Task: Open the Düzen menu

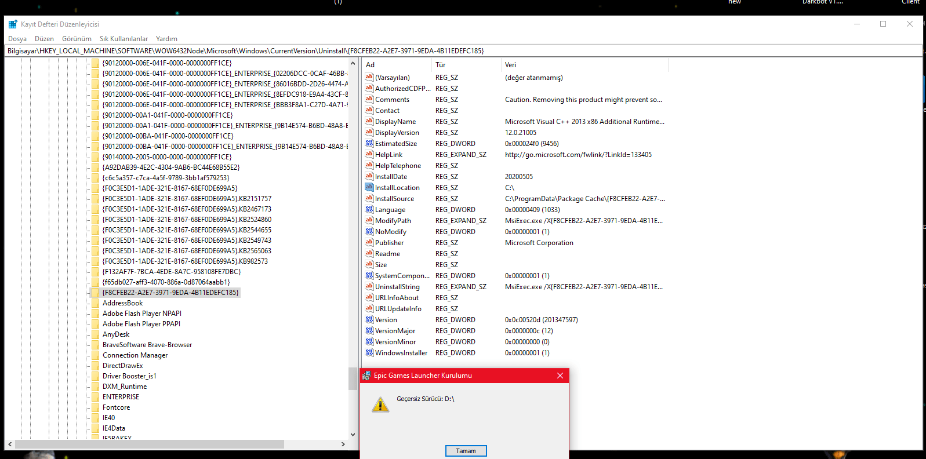Action: point(44,39)
